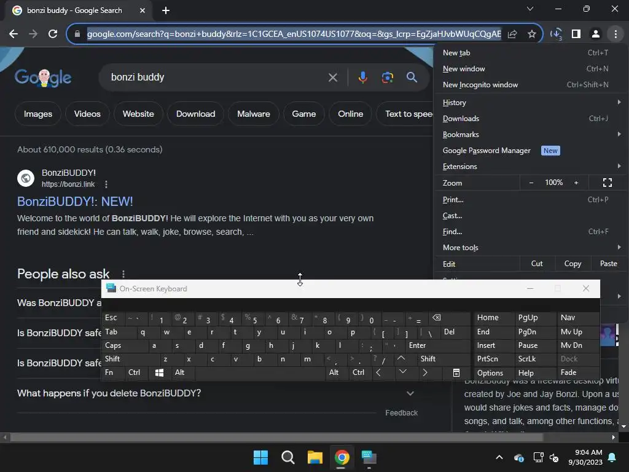Screen dimensions: 629x472
Task: Click the Options key on On-Screen Keyboard
Action: pyautogui.click(x=494, y=373)
